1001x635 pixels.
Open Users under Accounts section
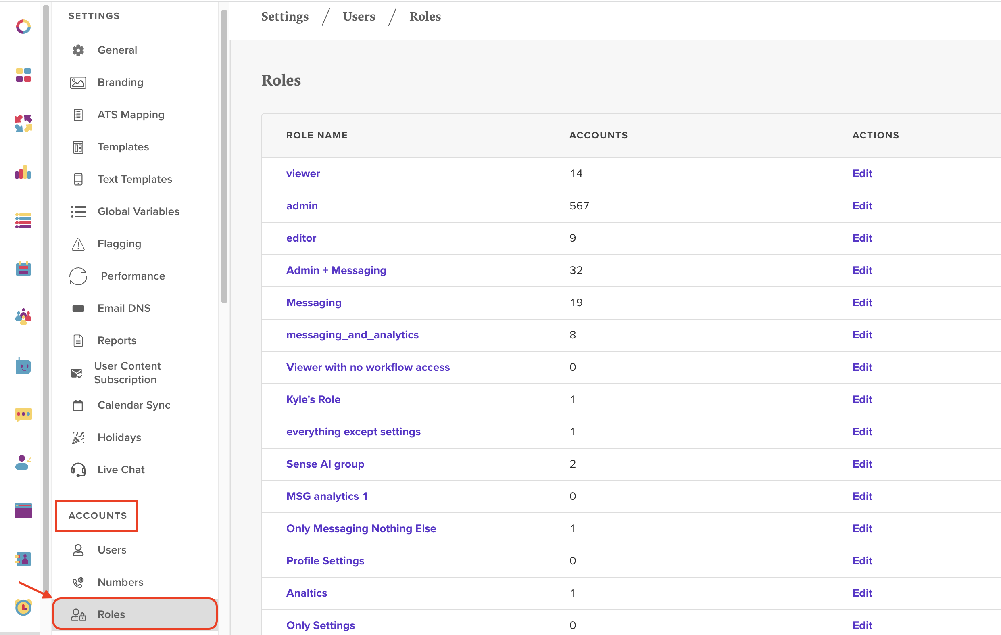tap(111, 550)
